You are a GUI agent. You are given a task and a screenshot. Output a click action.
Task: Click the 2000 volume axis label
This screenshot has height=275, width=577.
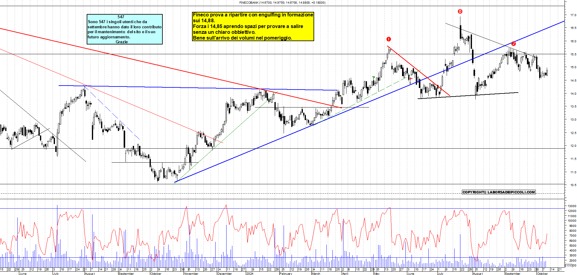coord(572,261)
